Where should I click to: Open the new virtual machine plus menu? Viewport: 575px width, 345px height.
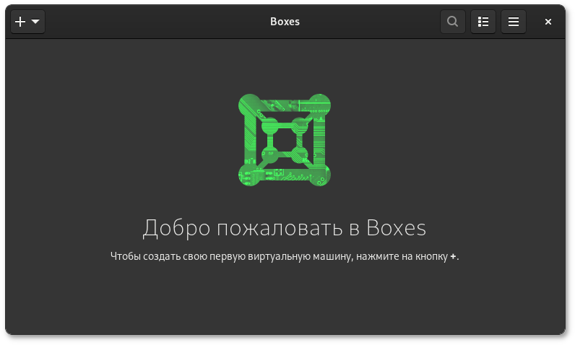27,22
